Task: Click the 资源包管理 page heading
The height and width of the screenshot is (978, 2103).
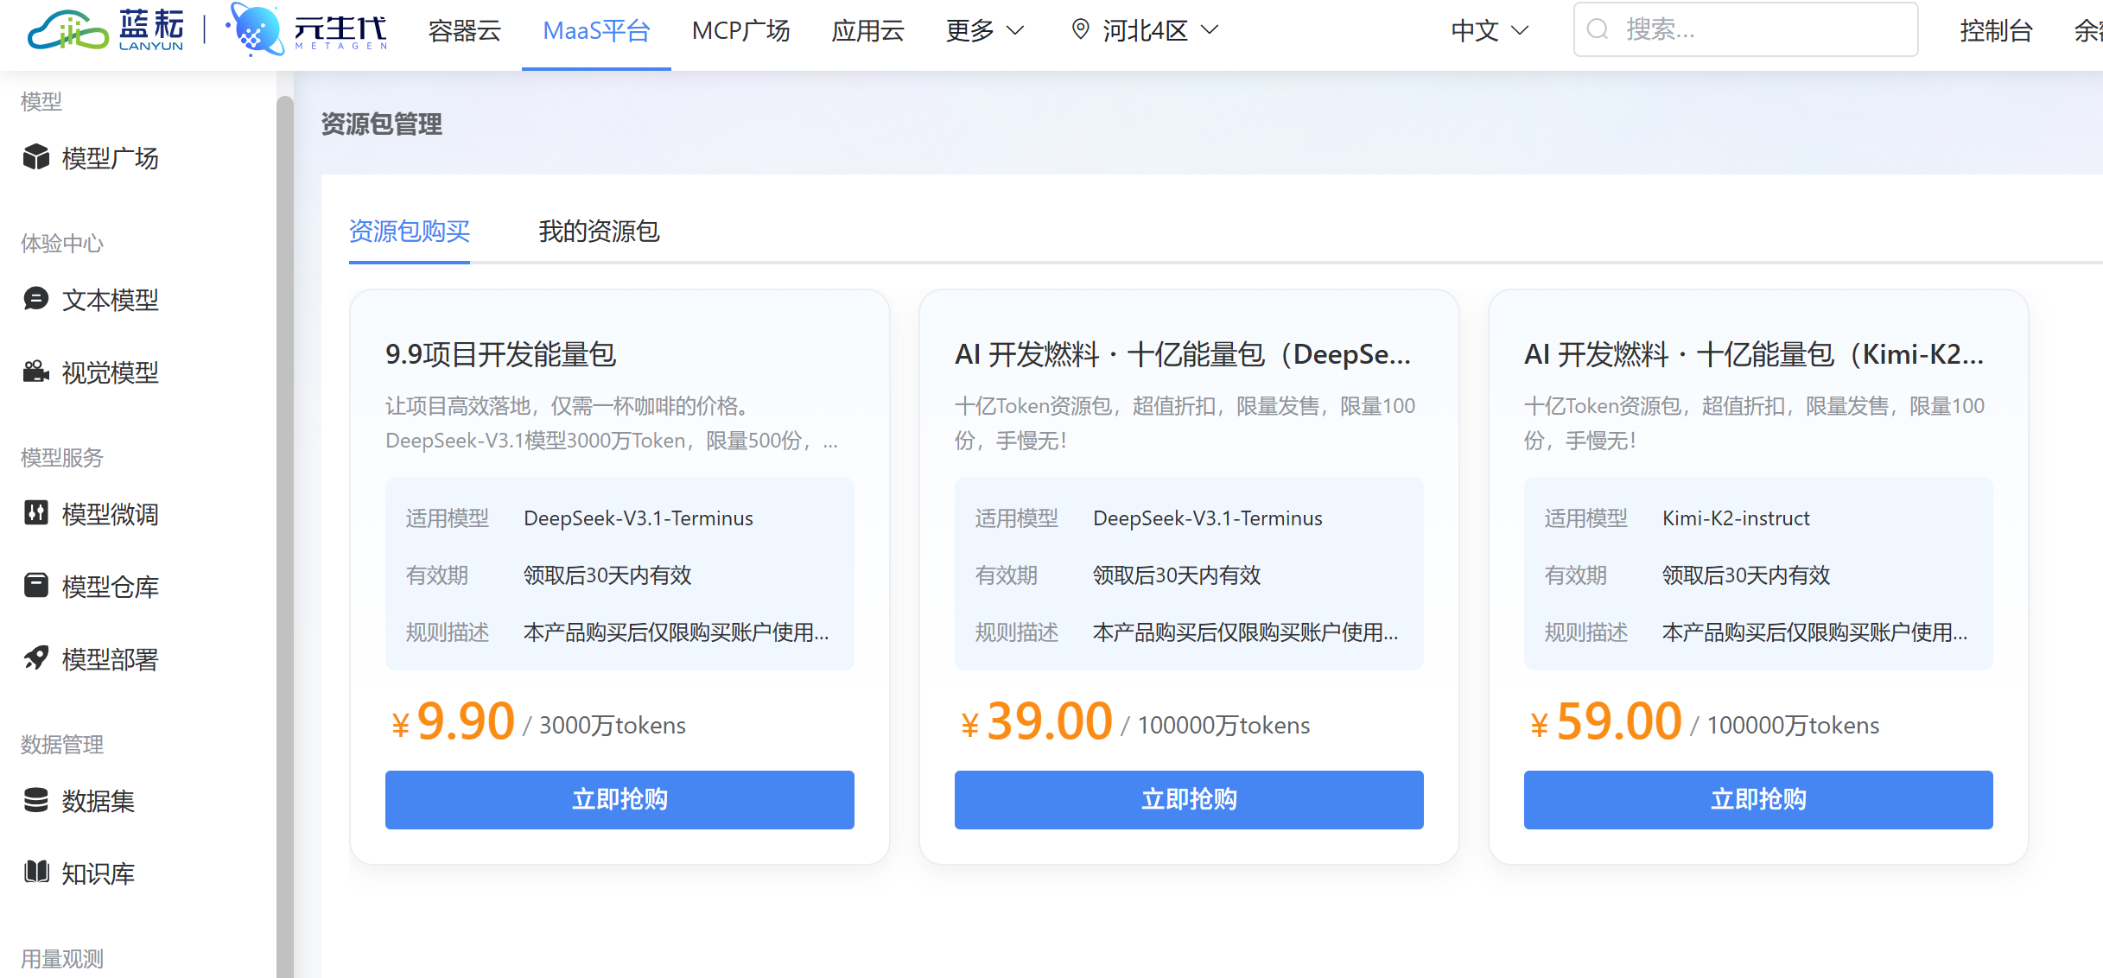Action: 382,124
